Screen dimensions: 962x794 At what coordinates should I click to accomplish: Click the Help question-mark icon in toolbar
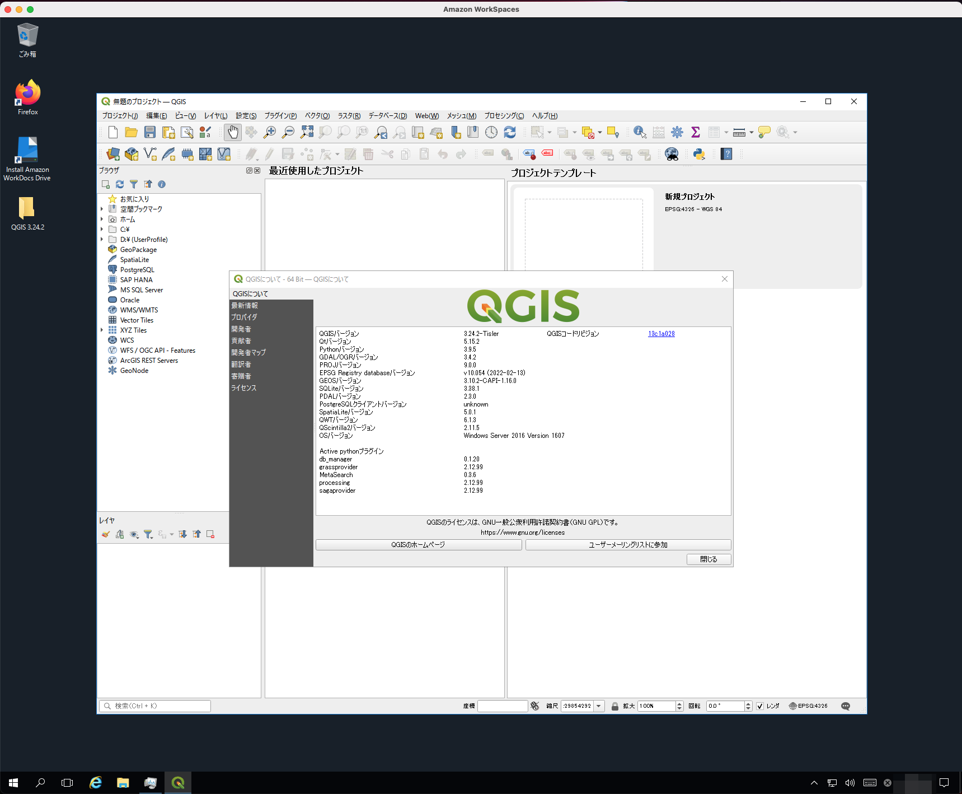[x=726, y=154]
